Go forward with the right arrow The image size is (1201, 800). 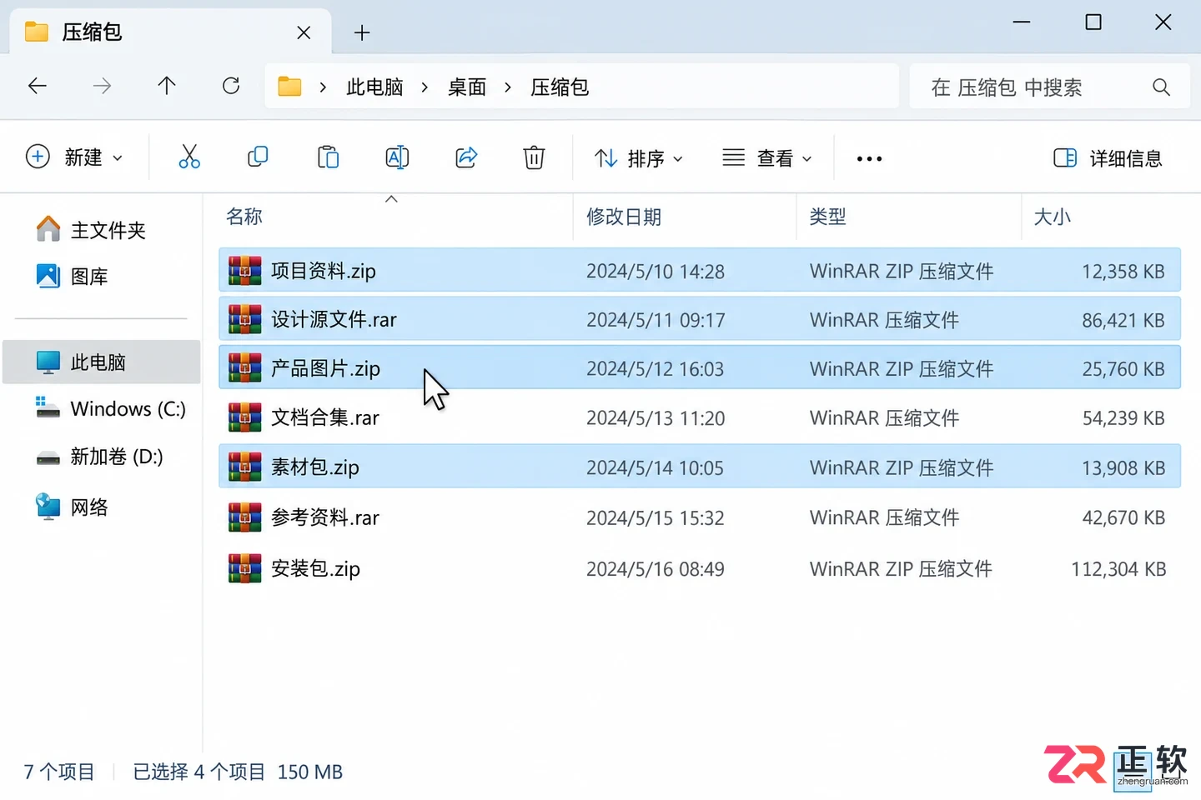pos(102,86)
